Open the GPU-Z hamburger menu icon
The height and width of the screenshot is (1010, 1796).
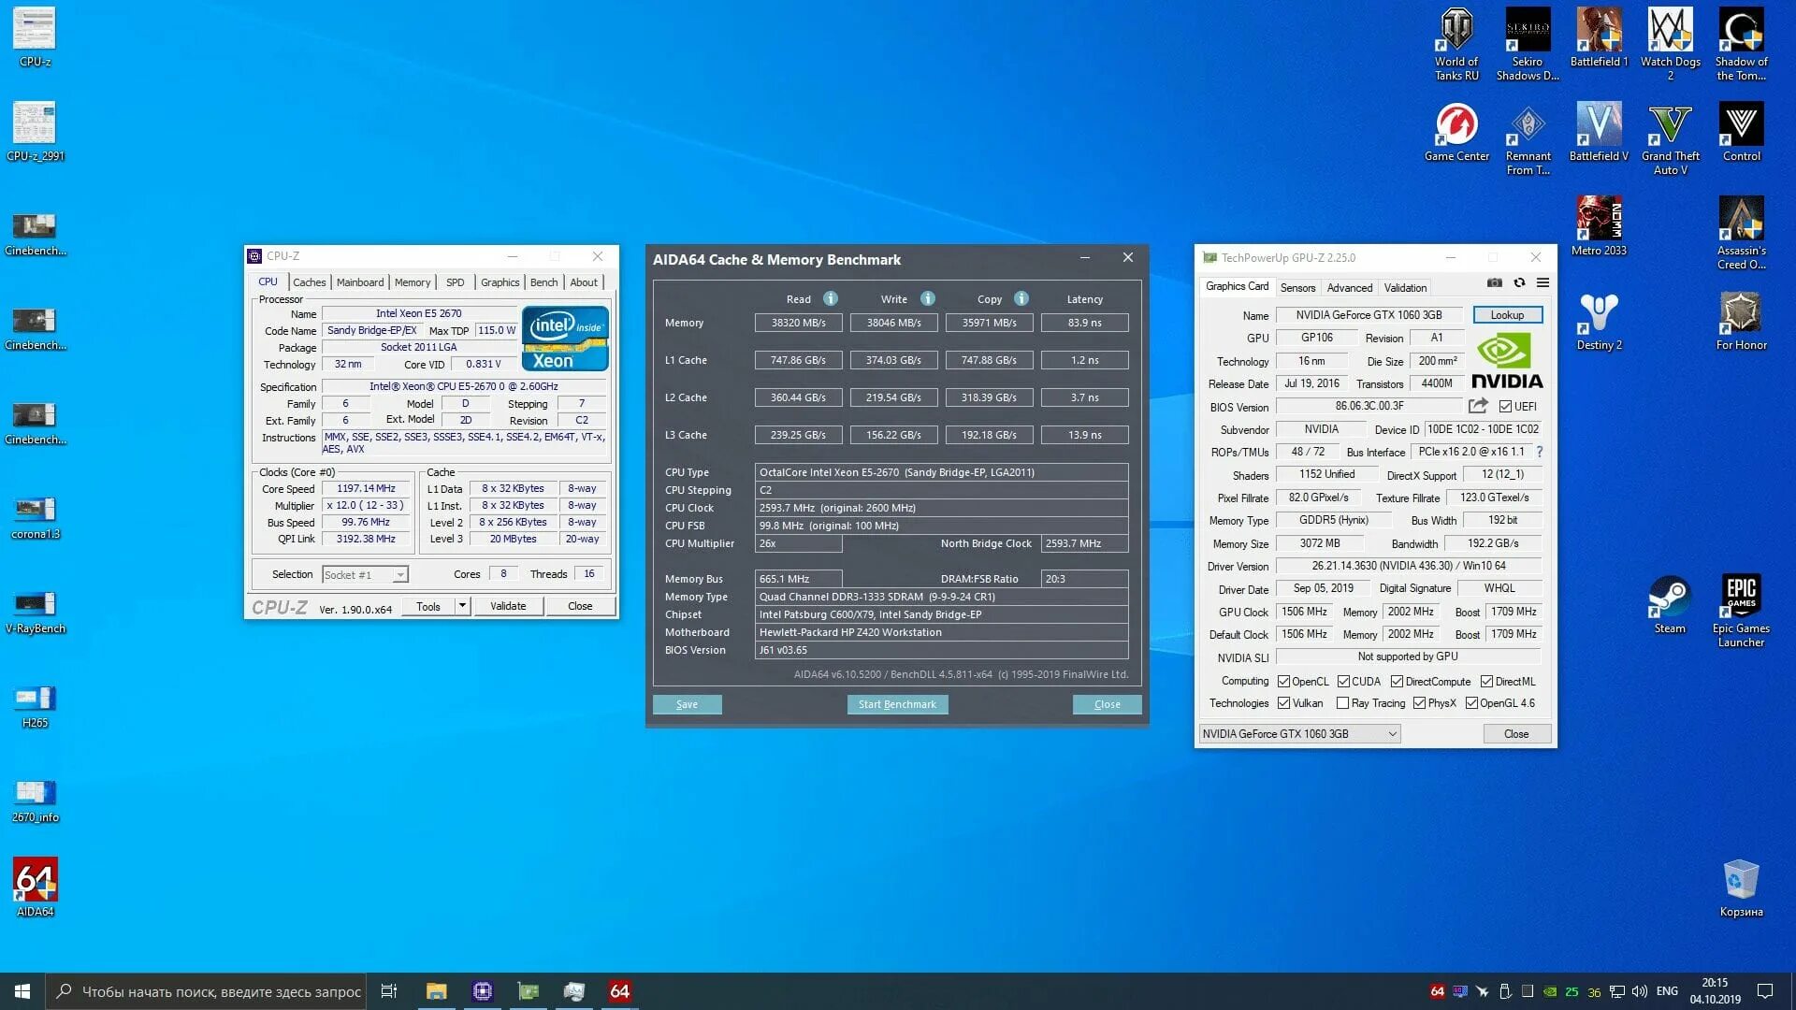(1543, 282)
